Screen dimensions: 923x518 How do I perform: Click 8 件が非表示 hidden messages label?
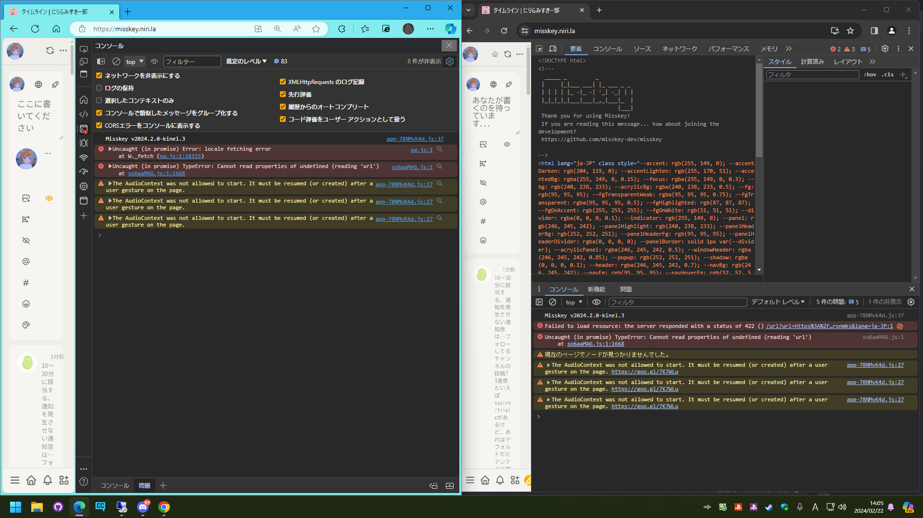point(424,61)
